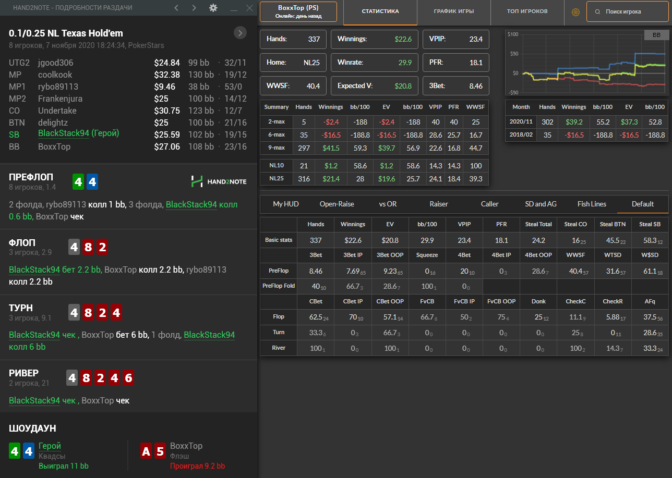Click the flop red 8 card

point(88,247)
